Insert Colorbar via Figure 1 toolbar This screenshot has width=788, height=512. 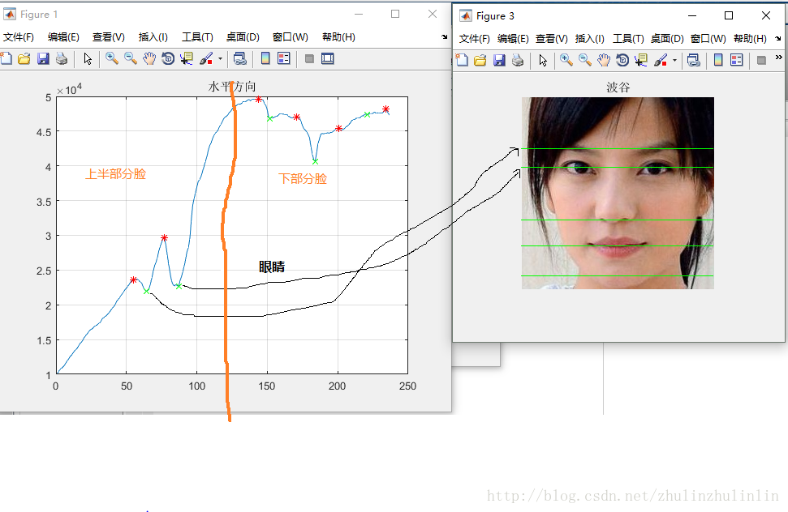pos(265,58)
